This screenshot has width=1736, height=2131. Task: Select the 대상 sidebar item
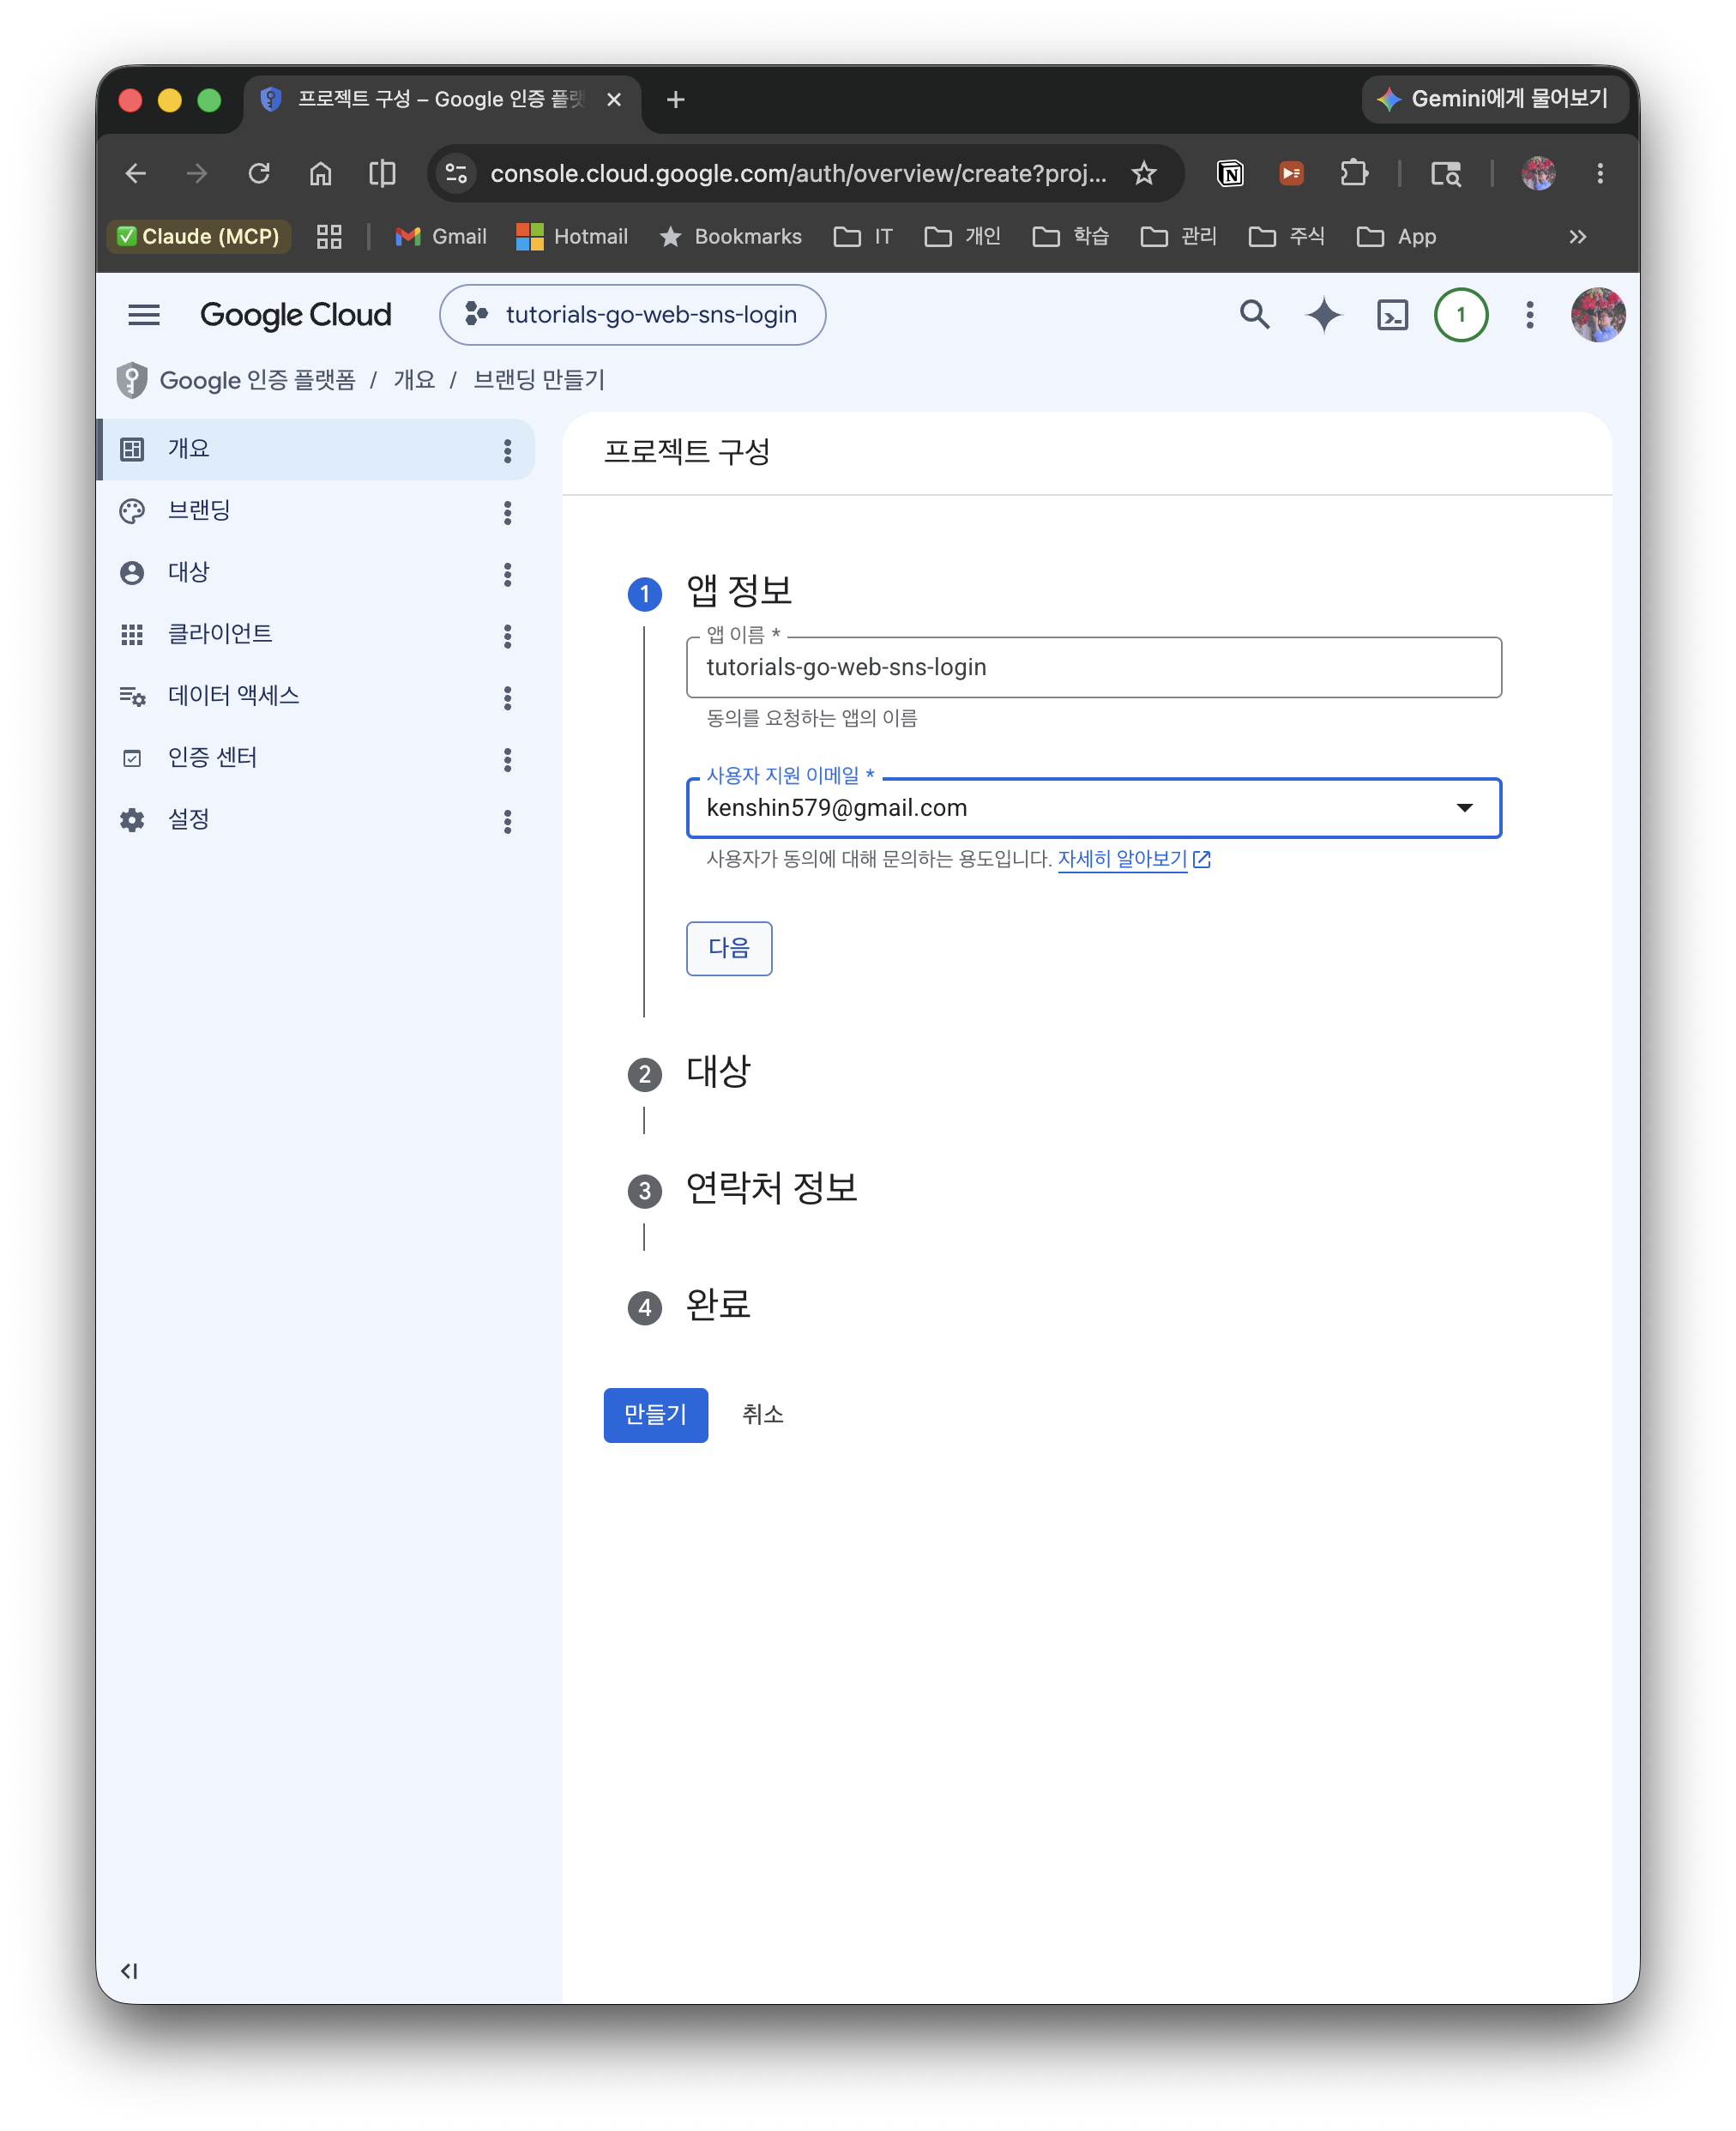(x=316, y=573)
